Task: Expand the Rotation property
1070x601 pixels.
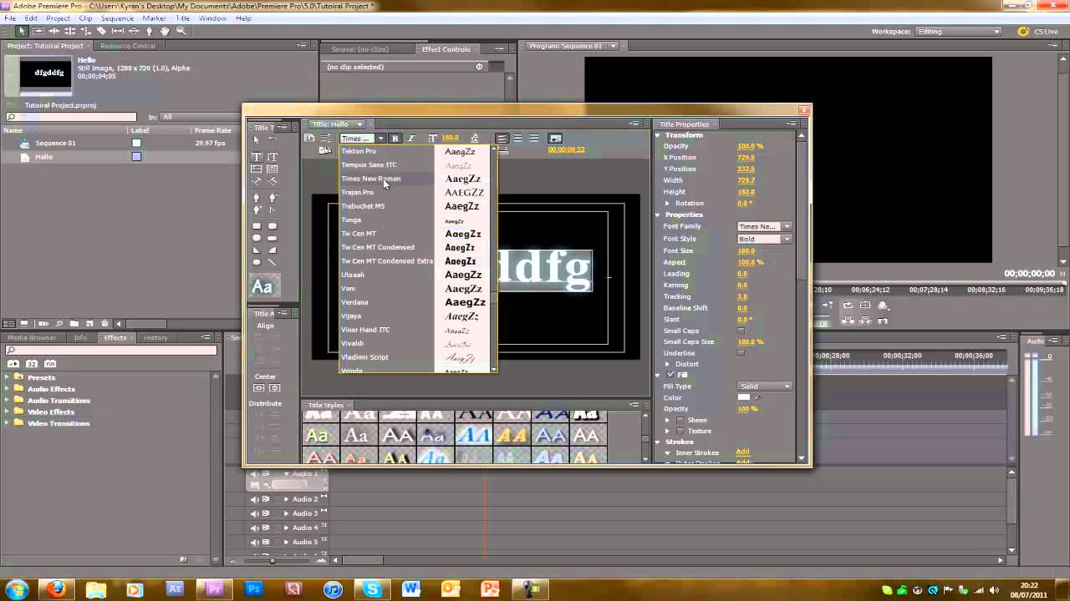Action: (x=667, y=203)
